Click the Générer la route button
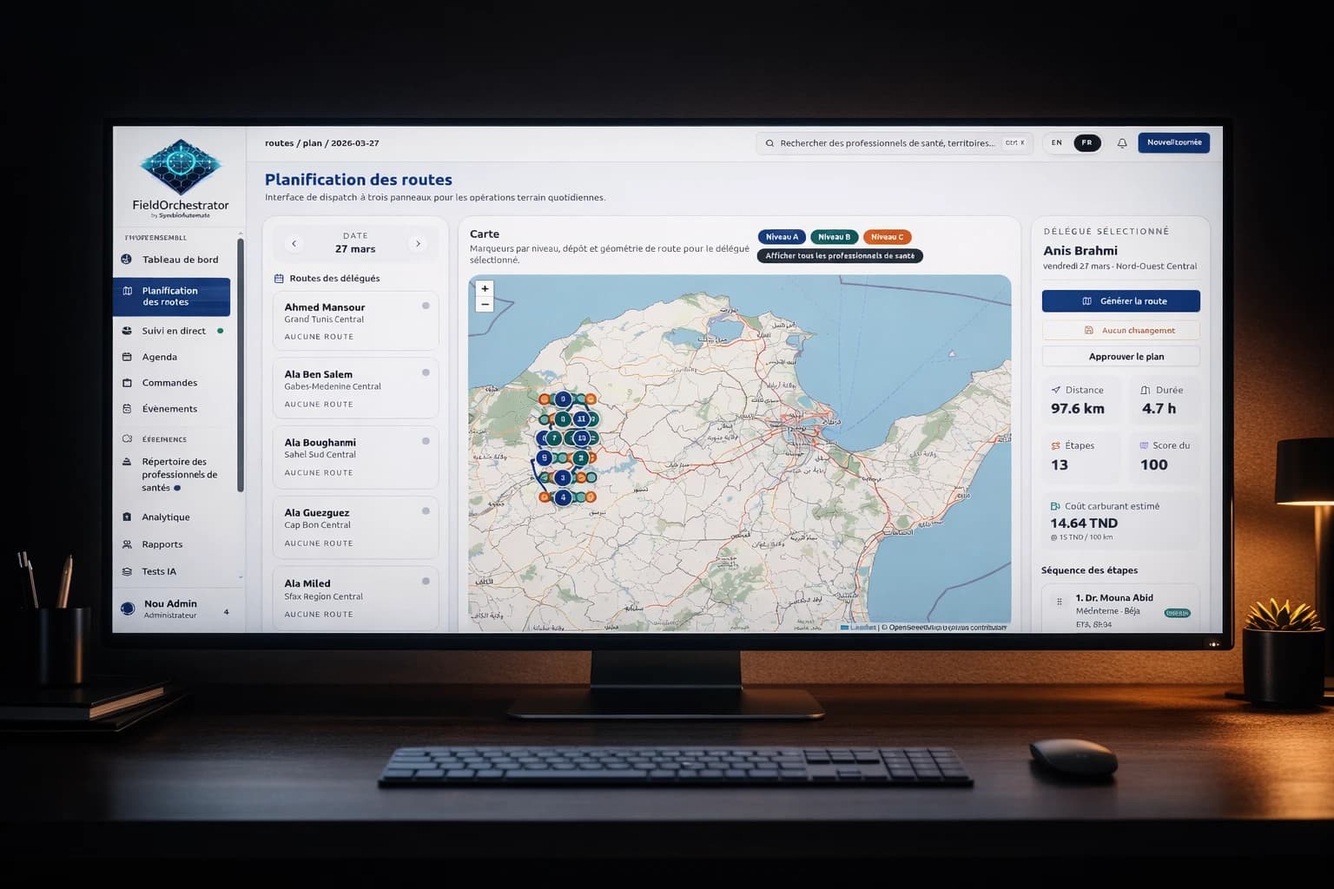This screenshot has height=889, width=1334. point(1120,300)
